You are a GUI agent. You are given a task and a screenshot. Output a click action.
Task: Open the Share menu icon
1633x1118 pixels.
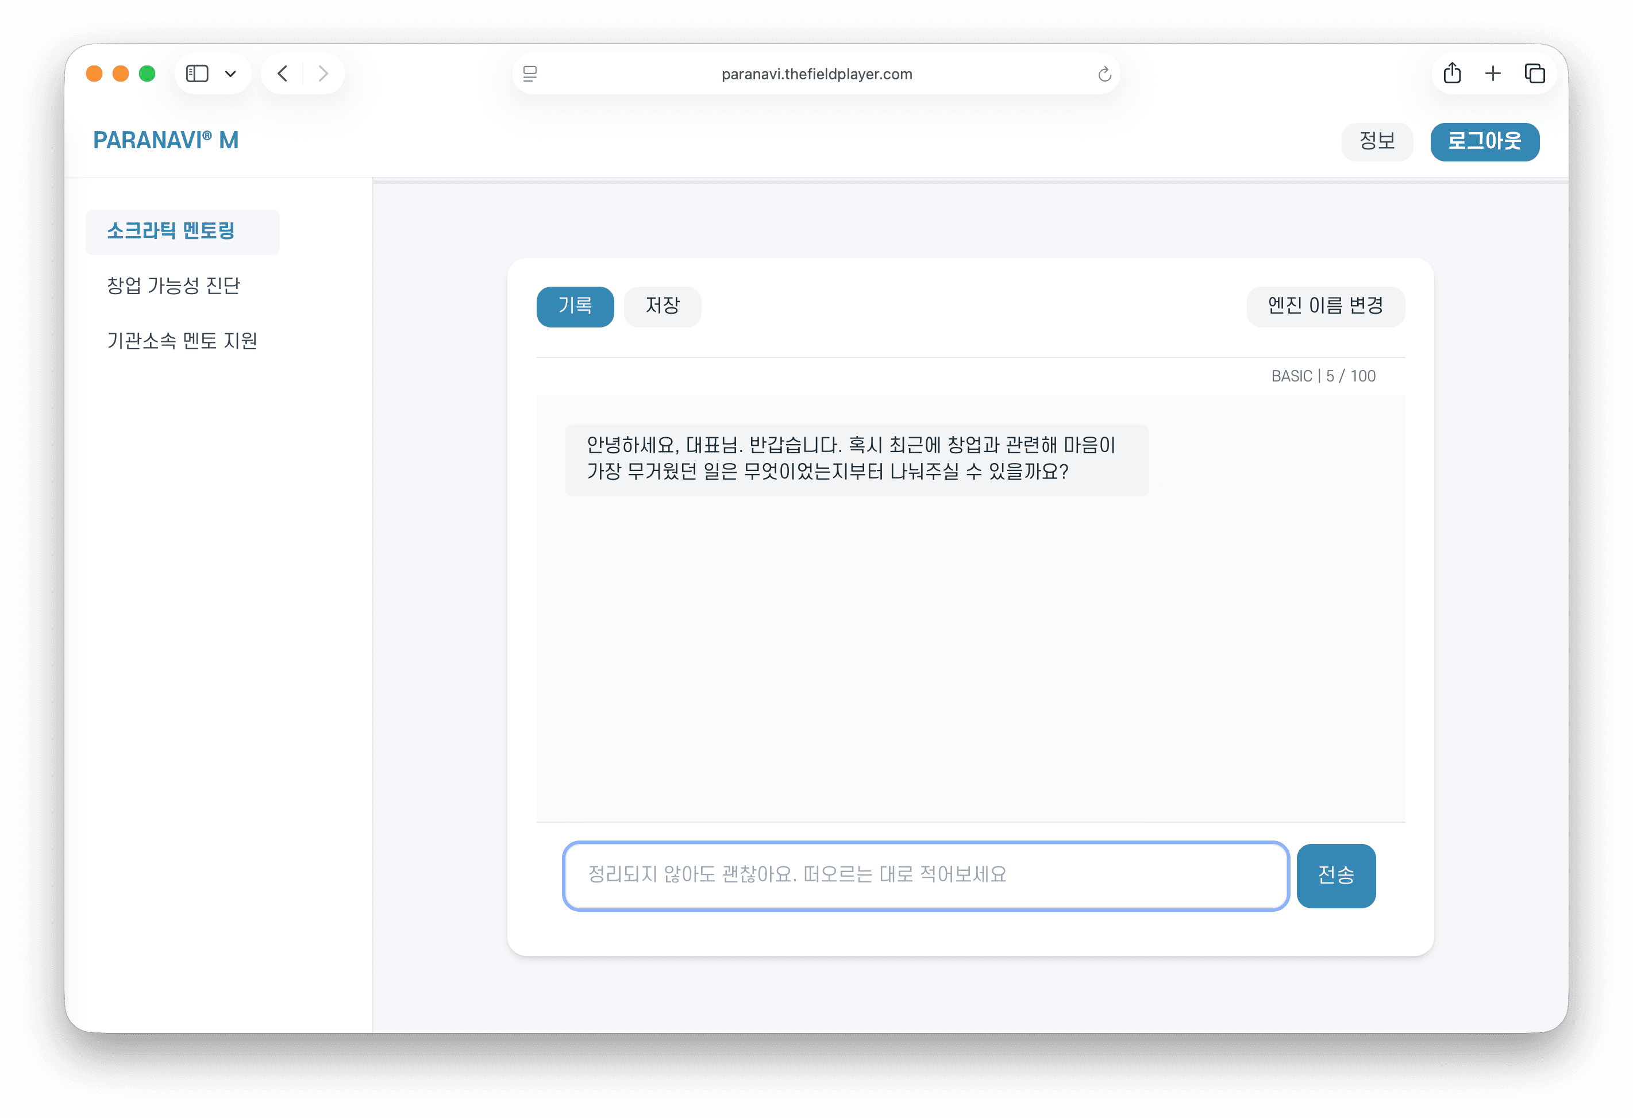(1451, 73)
